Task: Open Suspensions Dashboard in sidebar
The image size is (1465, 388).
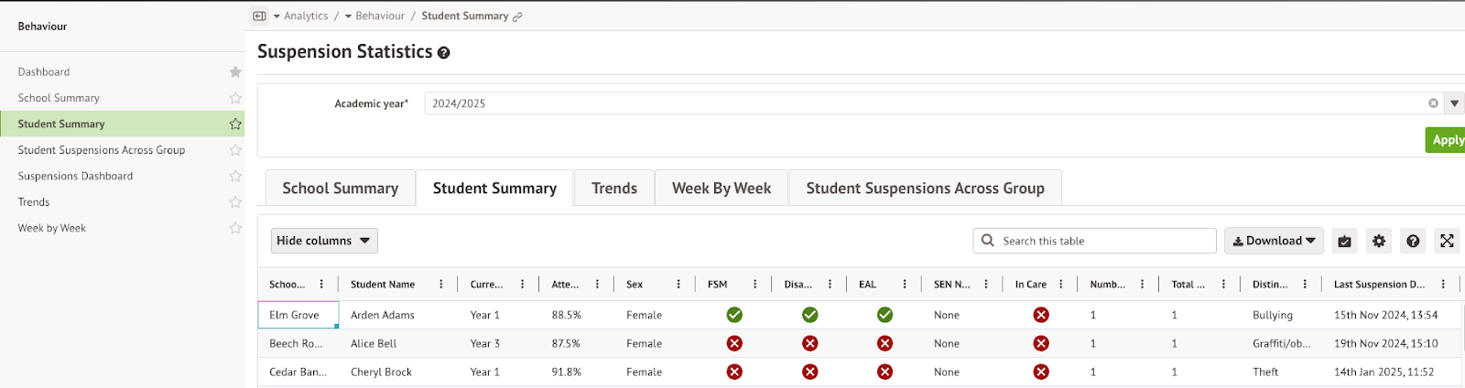Action: 75,176
